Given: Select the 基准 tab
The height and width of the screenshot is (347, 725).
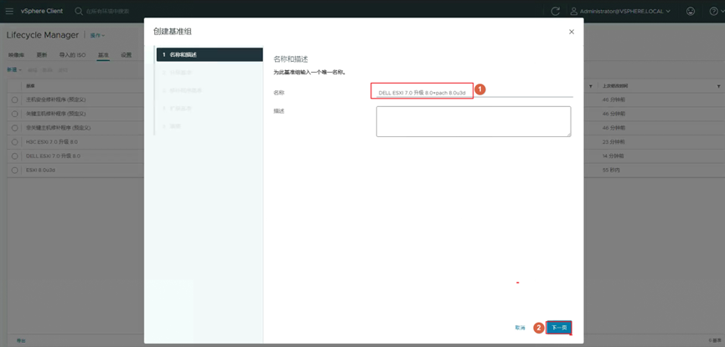Looking at the screenshot, I should 103,55.
